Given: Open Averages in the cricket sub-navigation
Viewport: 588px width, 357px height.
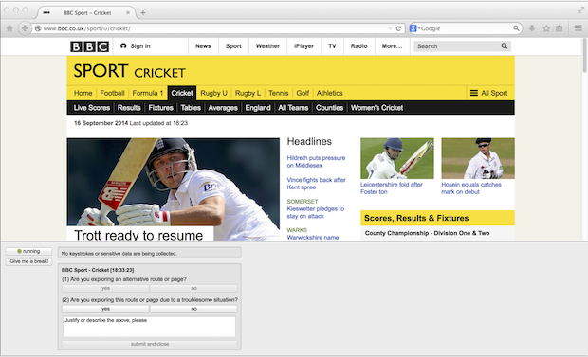Looking at the screenshot, I should [x=223, y=108].
